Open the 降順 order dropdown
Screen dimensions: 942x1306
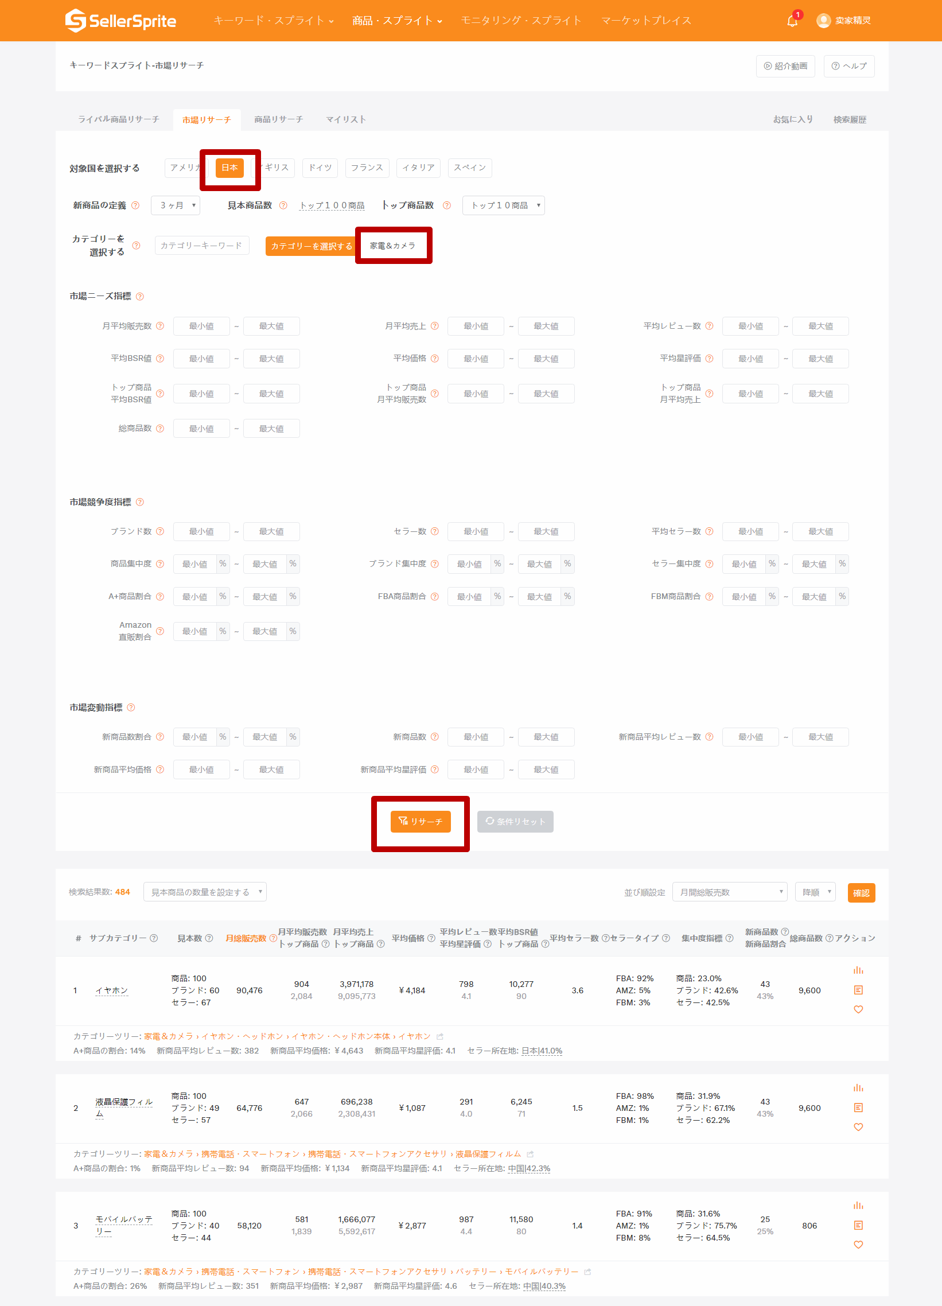click(815, 892)
